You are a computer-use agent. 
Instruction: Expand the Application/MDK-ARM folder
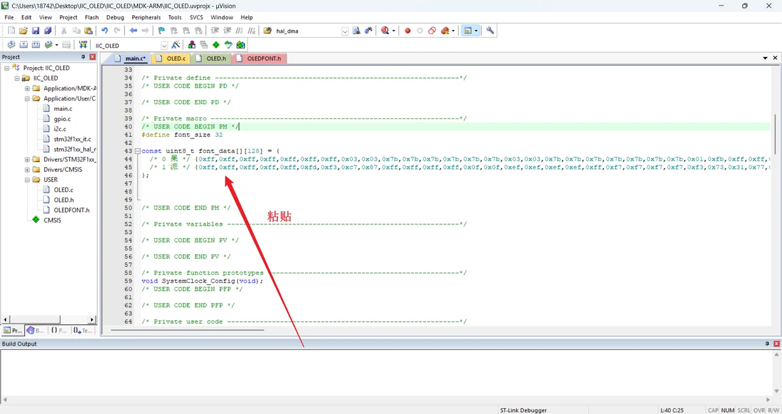click(x=27, y=88)
